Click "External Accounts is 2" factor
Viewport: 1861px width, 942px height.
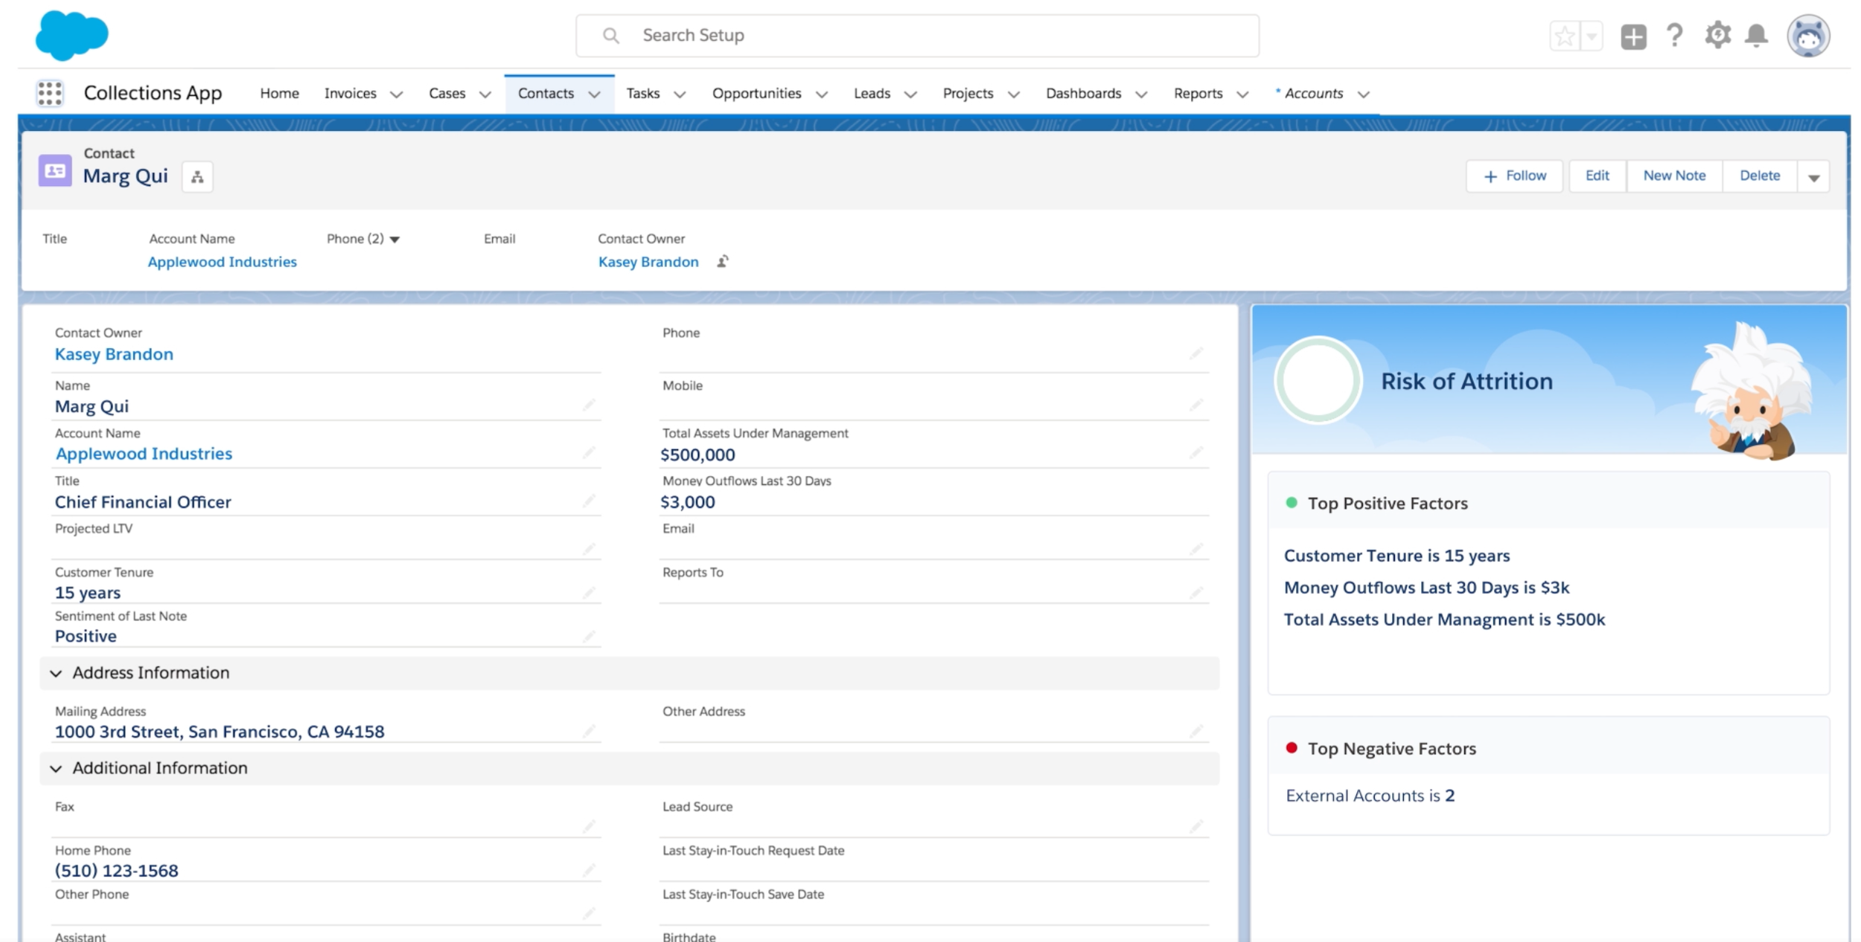click(x=1370, y=795)
